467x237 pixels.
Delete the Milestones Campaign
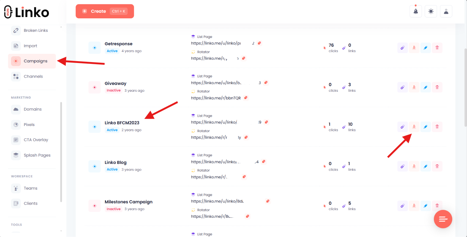click(x=437, y=206)
